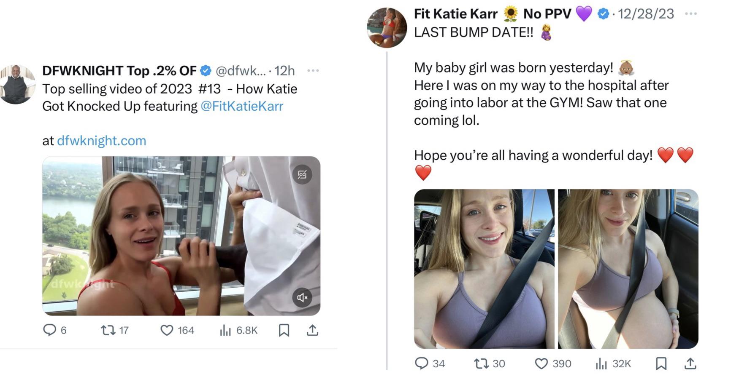
Task: Select the retweet icon on DFWKNIGHT's post
Action: pyautogui.click(x=108, y=330)
